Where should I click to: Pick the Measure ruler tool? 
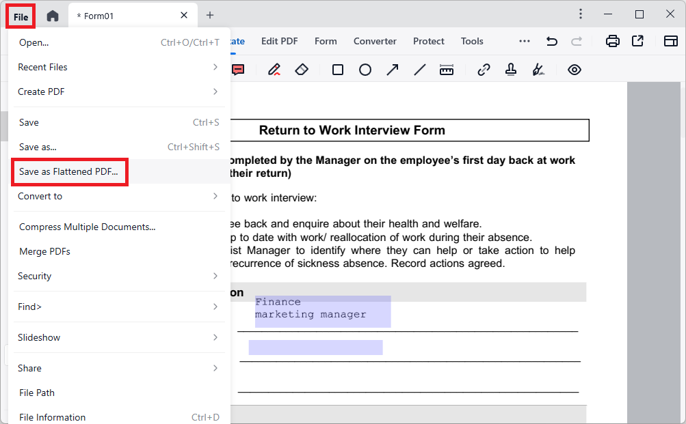click(x=447, y=70)
